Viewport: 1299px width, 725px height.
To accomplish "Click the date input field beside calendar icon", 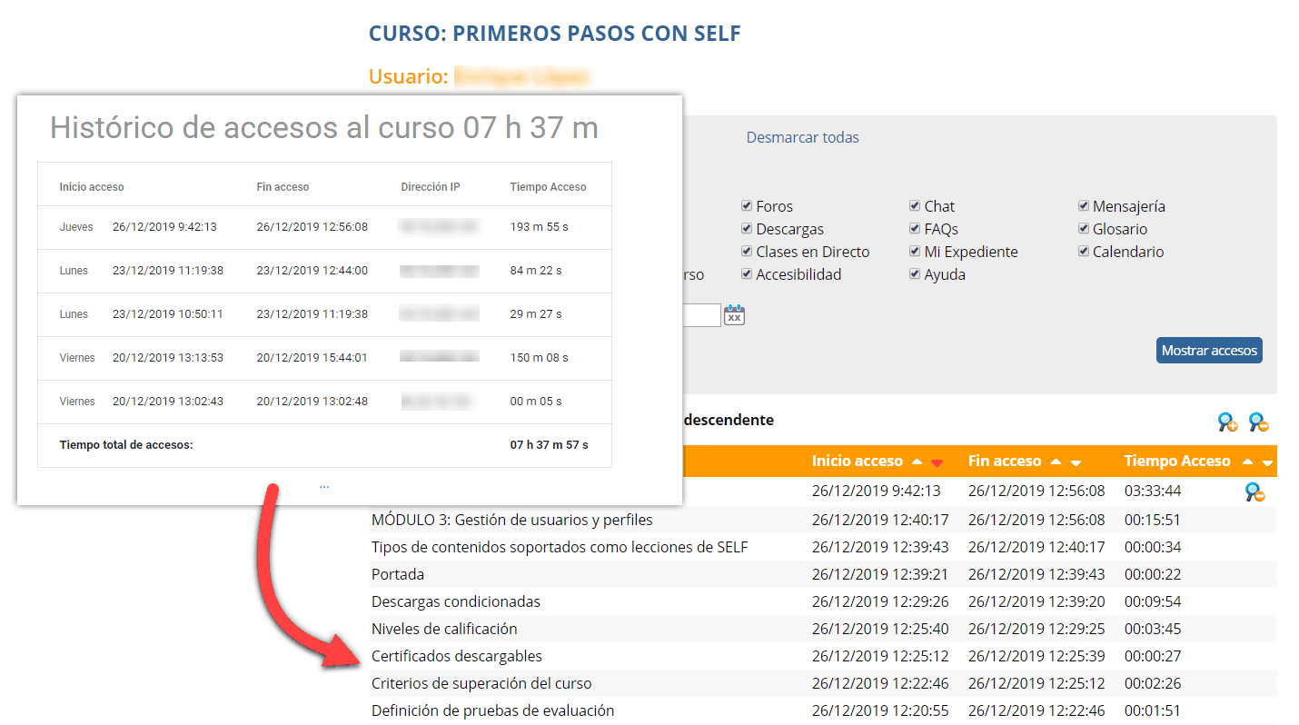I will click(x=701, y=314).
